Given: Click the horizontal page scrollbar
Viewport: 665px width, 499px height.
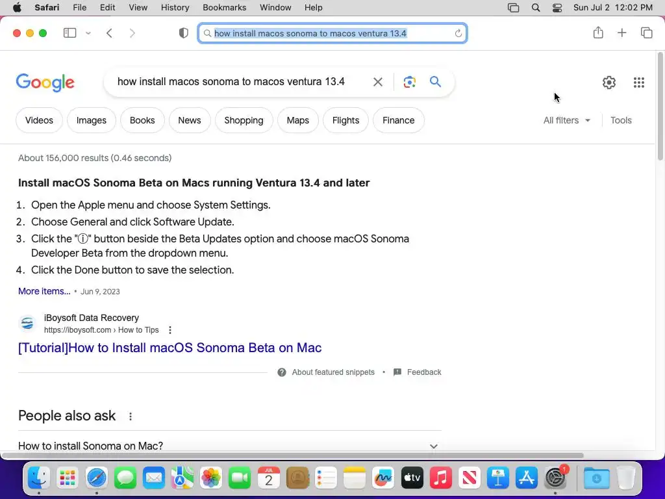Looking at the screenshot, I should [293, 455].
